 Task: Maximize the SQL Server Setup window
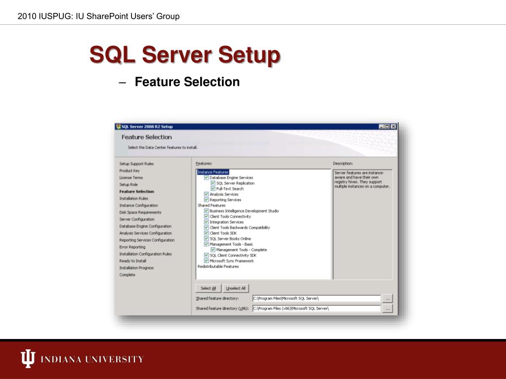point(387,127)
